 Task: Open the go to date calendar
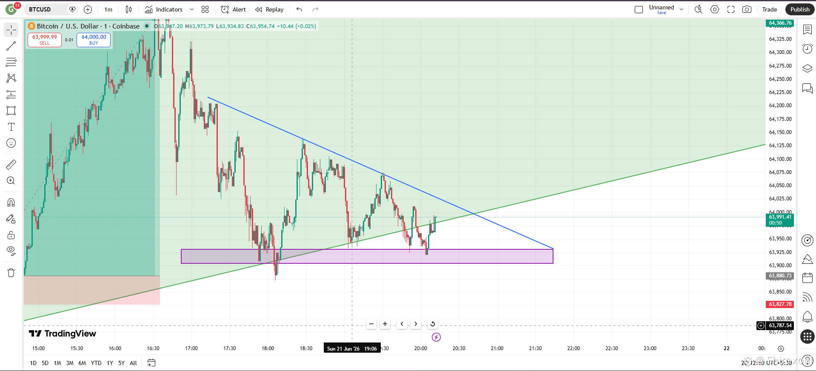coord(151,363)
